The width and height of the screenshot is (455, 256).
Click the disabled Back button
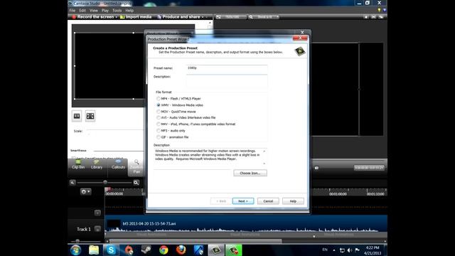221,201
